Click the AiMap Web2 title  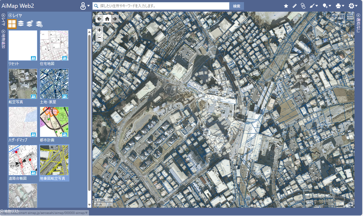pos(18,6)
